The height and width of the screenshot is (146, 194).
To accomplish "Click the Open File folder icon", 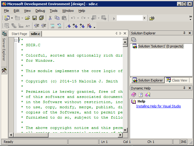I will click(x=28, y=18).
